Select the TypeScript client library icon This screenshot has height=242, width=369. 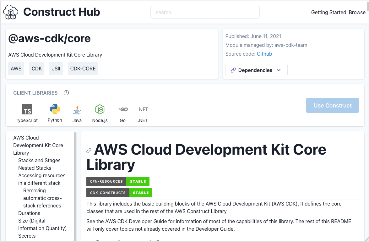point(27,110)
